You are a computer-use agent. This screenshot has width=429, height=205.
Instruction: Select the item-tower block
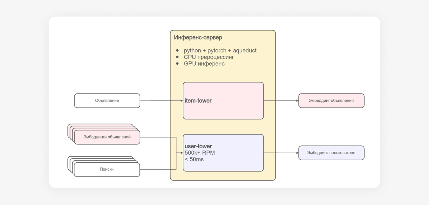tap(223, 100)
